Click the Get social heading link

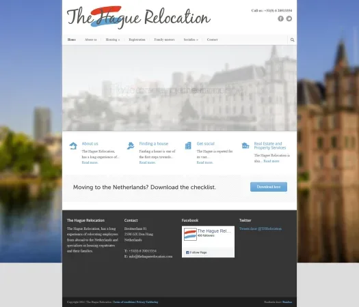[x=206, y=144]
